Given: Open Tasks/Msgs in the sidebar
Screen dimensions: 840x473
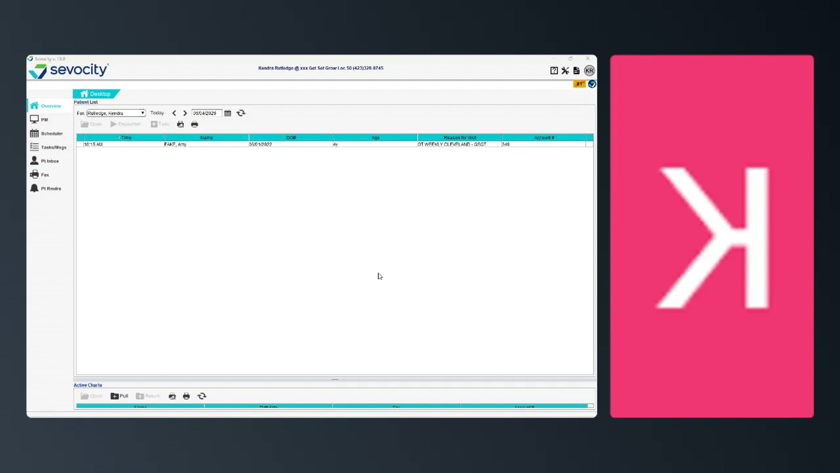Looking at the screenshot, I should (x=48, y=147).
